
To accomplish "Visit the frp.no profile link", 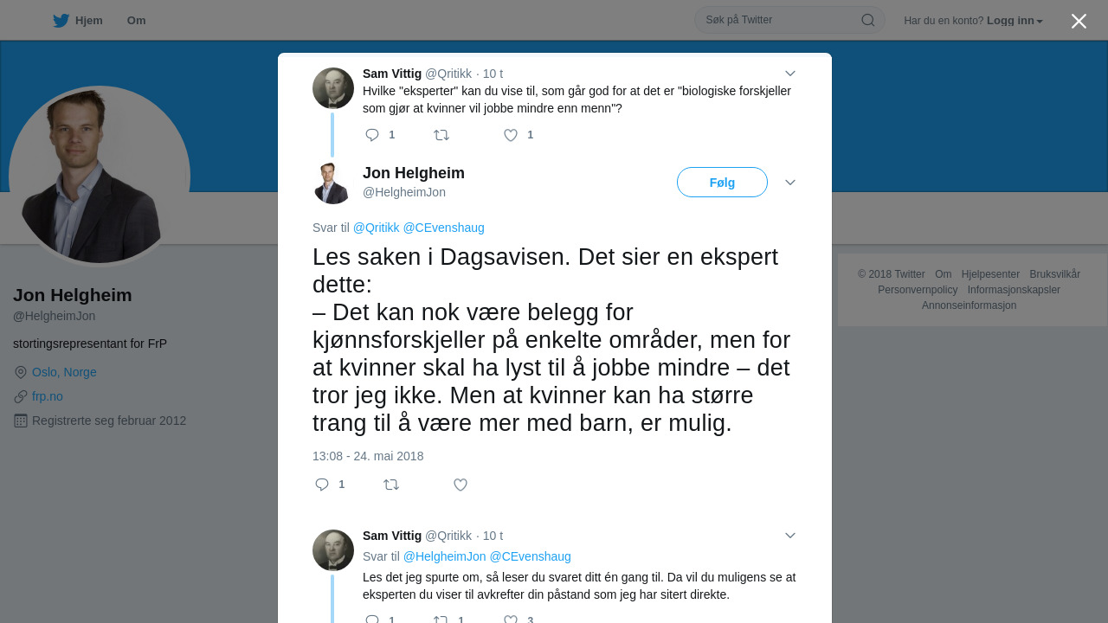I will [x=48, y=396].
